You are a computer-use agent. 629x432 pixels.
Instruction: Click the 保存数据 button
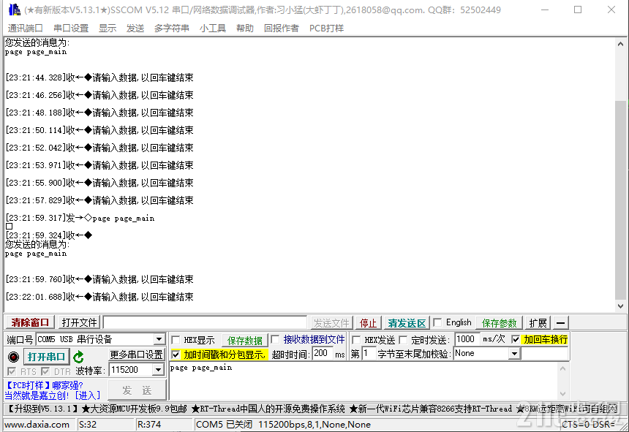pyautogui.click(x=245, y=340)
